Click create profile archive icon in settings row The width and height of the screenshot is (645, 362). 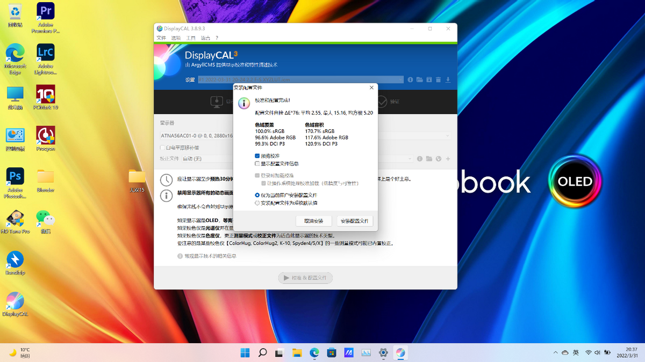(x=429, y=79)
